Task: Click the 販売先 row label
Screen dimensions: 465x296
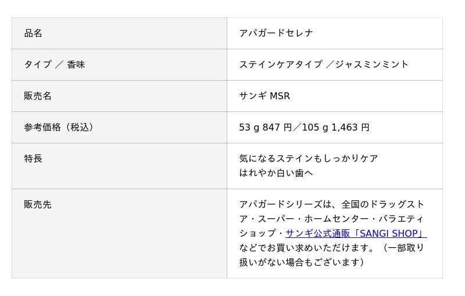Action: (x=38, y=204)
